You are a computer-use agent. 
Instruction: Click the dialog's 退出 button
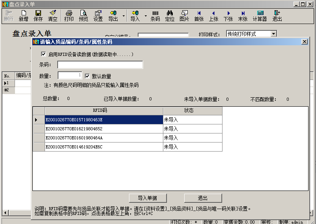click(x=203, y=198)
